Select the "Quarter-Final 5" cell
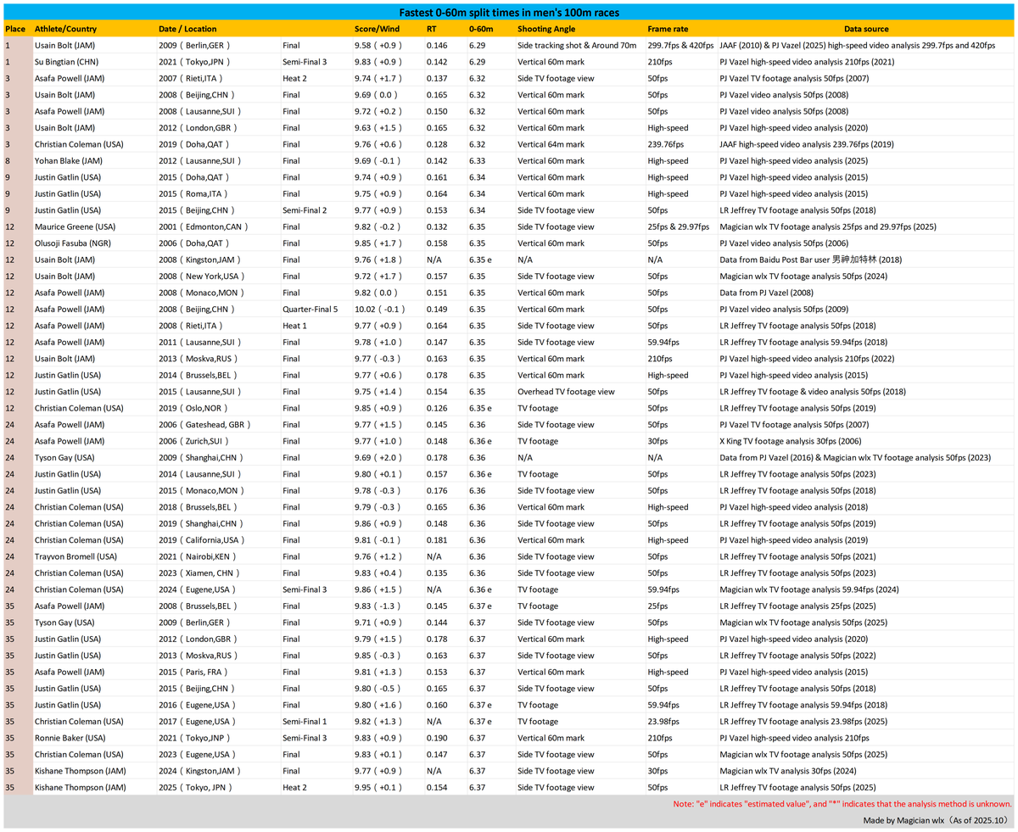 [x=310, y=310]
